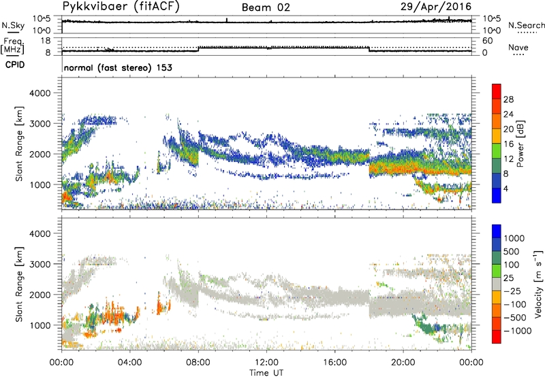Click the '16:00' time tick label

pyautogui.click(x=334, y=363)
